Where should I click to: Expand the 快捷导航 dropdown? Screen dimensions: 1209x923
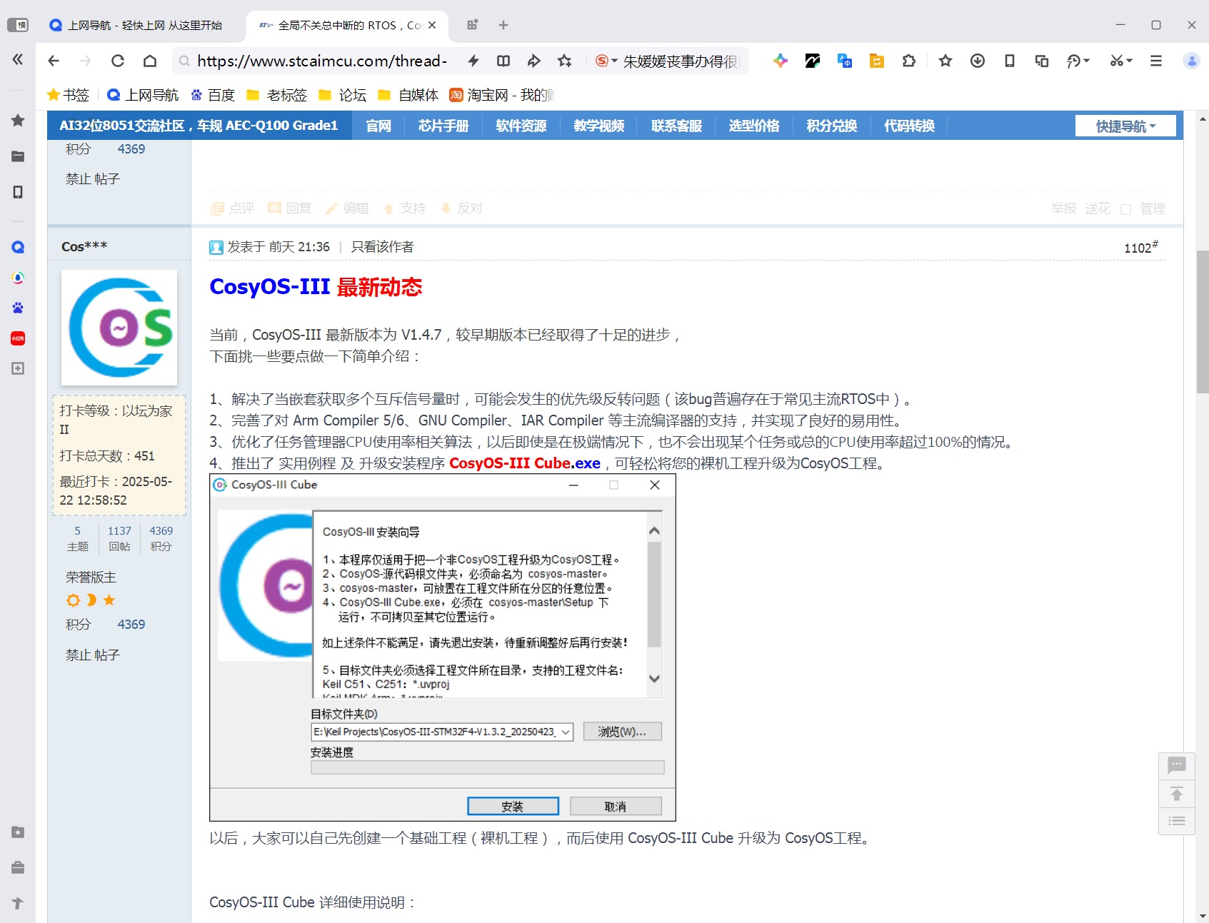(x=1126, y=126)
